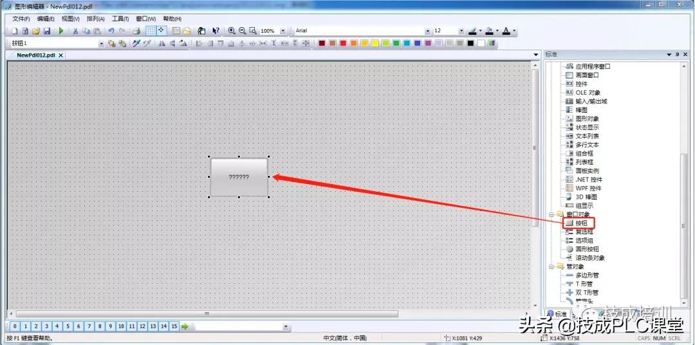The width and height of the screenshot is (695, 345).
Task: Flip object horizontally with the mirror icon
Action: pyautogui.click(x=162, y=43)
